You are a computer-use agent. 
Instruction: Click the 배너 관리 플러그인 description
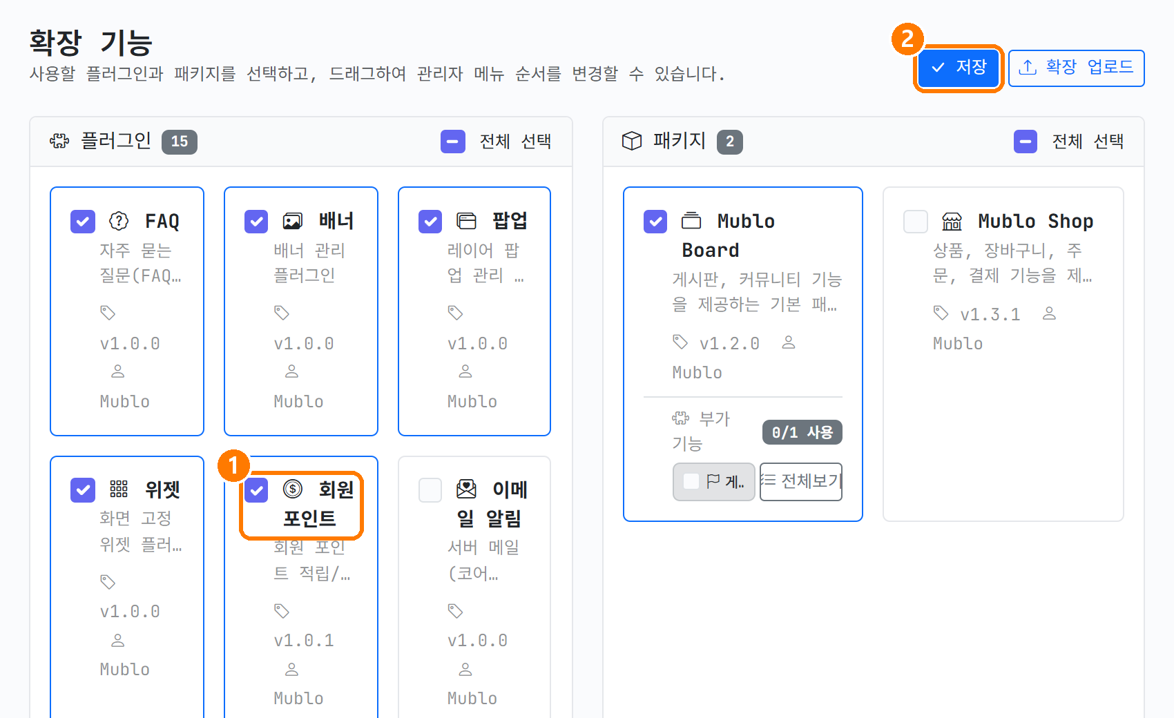click(x=309, y=262)
